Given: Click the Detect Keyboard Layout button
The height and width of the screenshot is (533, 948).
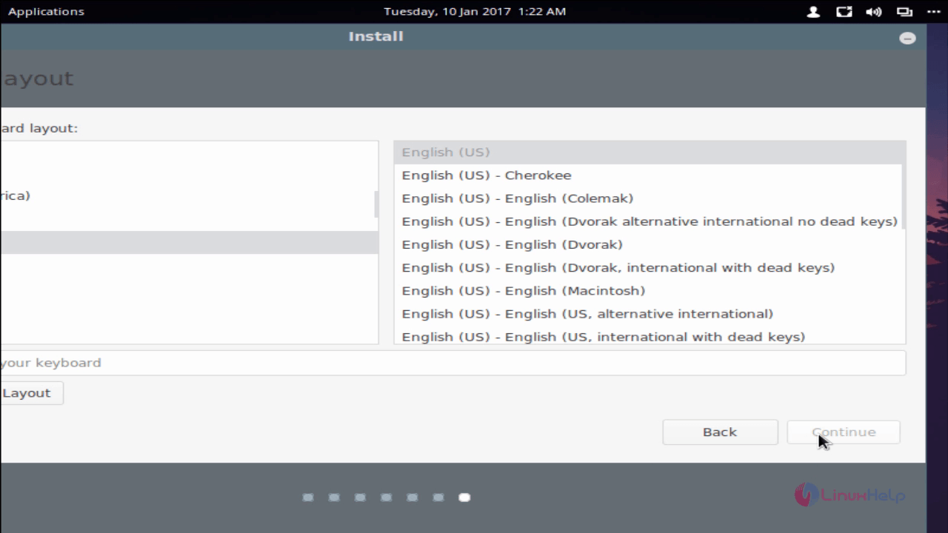Looking at the screenshot, I should [x=31, y=393].
